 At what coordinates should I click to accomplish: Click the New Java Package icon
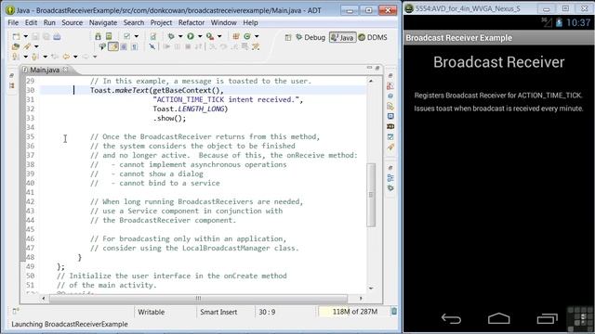pos(236,36)
